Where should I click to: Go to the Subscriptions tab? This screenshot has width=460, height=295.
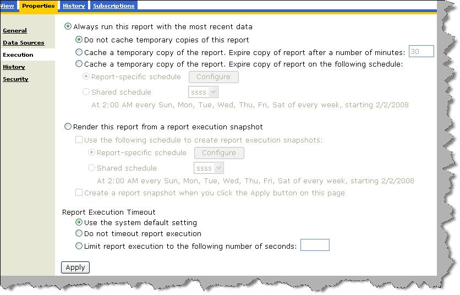point(113,6)
